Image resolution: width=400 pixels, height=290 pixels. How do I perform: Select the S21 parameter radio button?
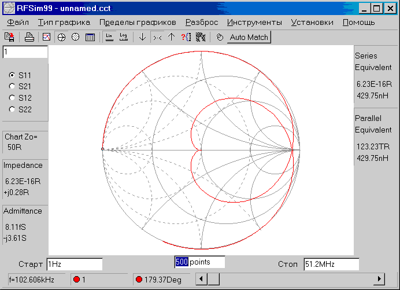click(12, 86)
